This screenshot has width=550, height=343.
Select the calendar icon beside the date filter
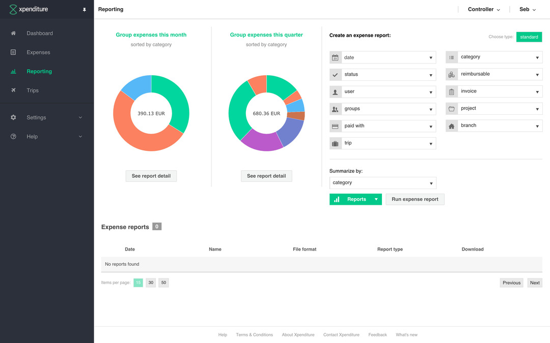335,57
